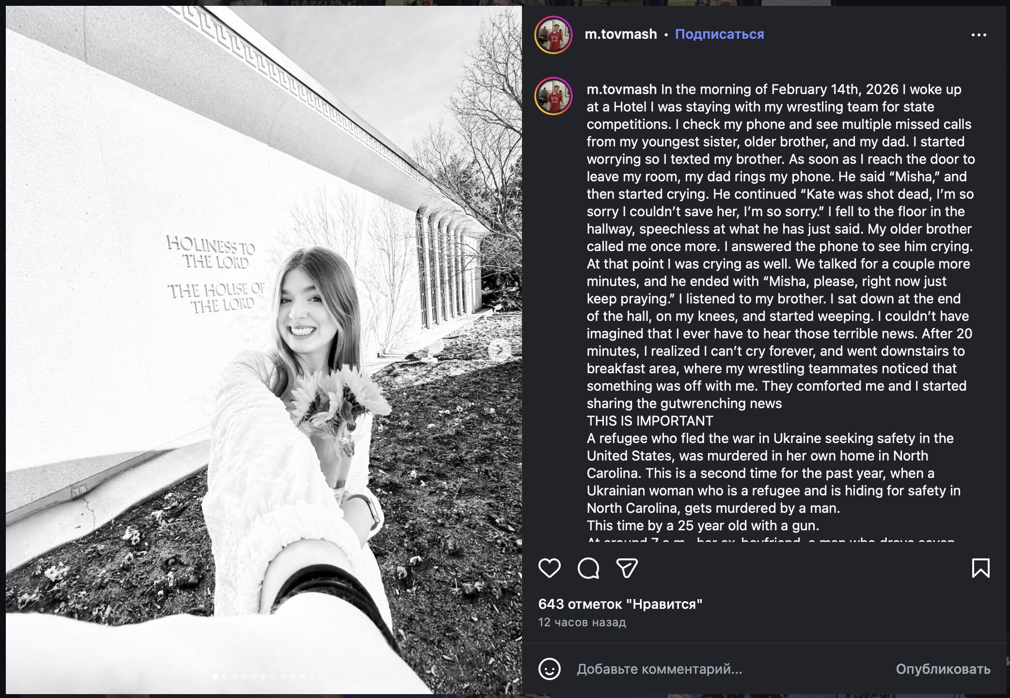This screenshot has height=698, width=1010.
Task: Click the last carousel indicator dot
Action: (x=312, y=677)
